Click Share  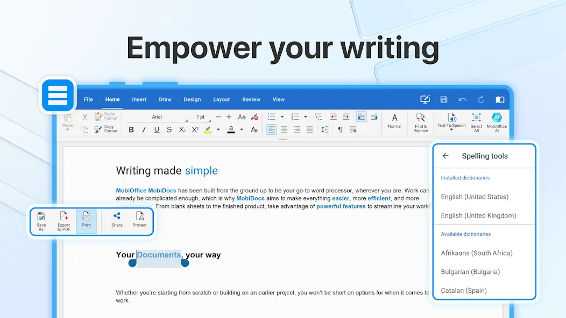(117, 220)
